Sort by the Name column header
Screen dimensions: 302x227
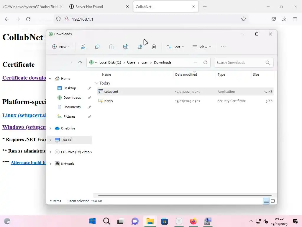pyautogui.click(x=106, y=74)
